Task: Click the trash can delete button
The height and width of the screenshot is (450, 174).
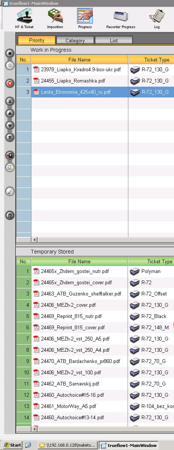Action: [10, 215]
